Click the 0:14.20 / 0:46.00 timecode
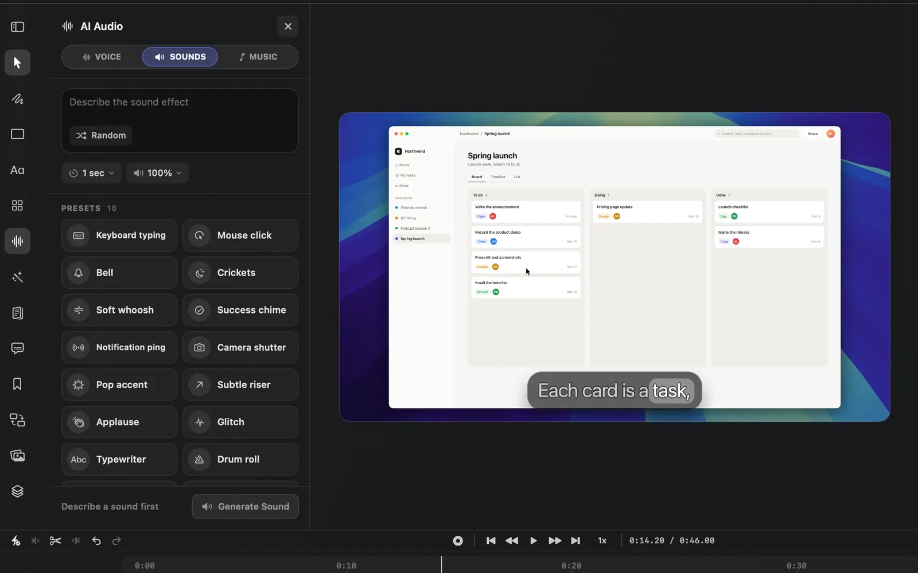Image resolution: width=918 pixels, height=573 pixels. click(x=672, y=541)
